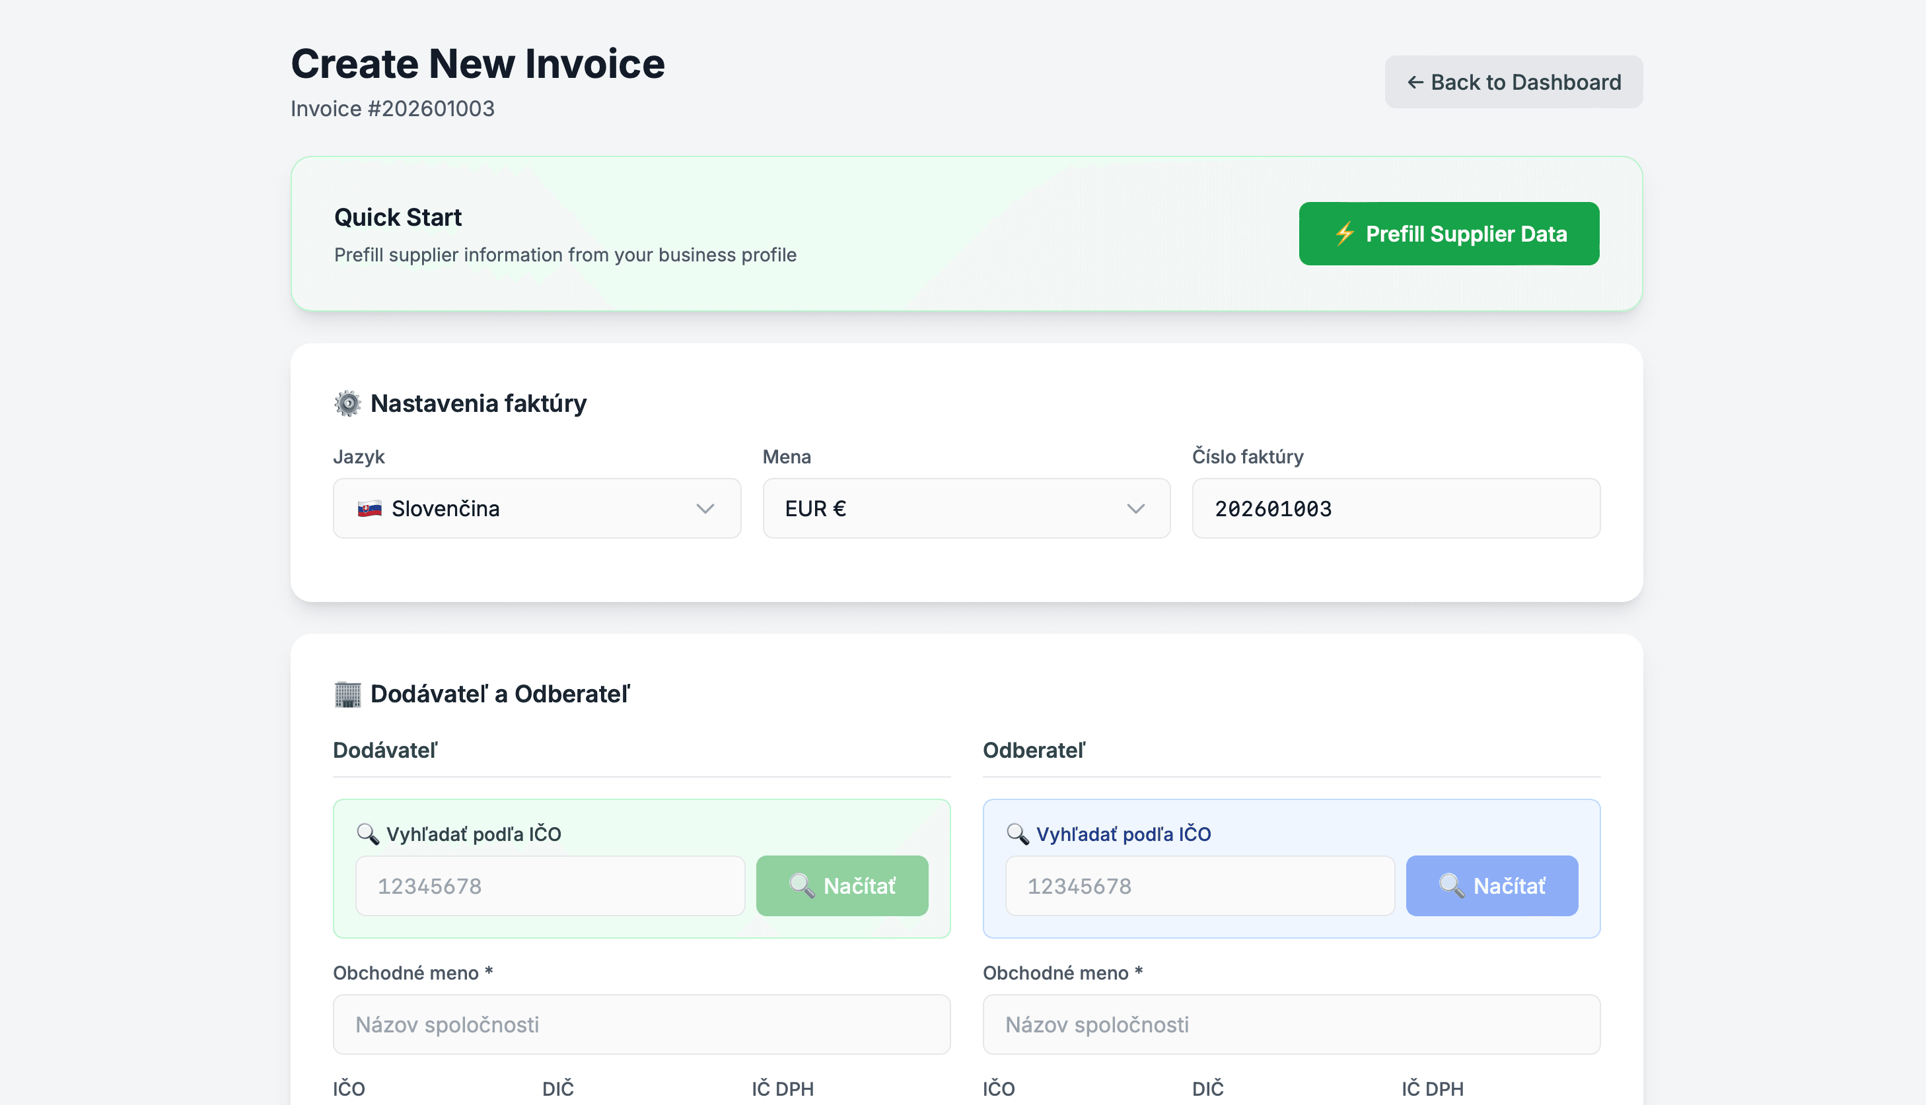Click the Slovak flag in the language selector

coord(370,508)
